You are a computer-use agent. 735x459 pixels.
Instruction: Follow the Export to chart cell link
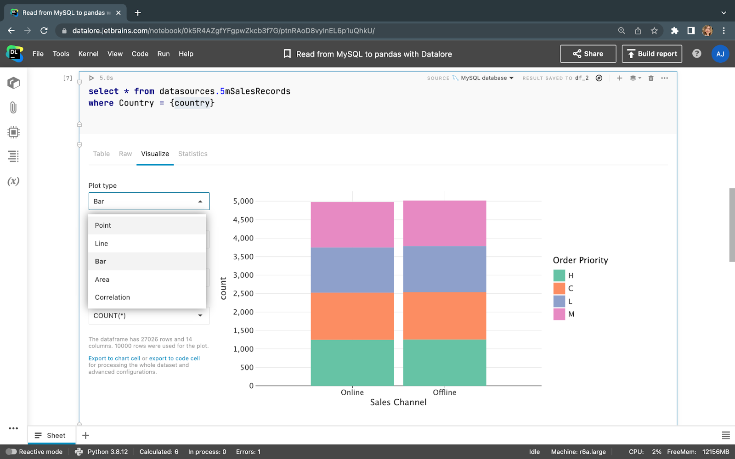114,358
